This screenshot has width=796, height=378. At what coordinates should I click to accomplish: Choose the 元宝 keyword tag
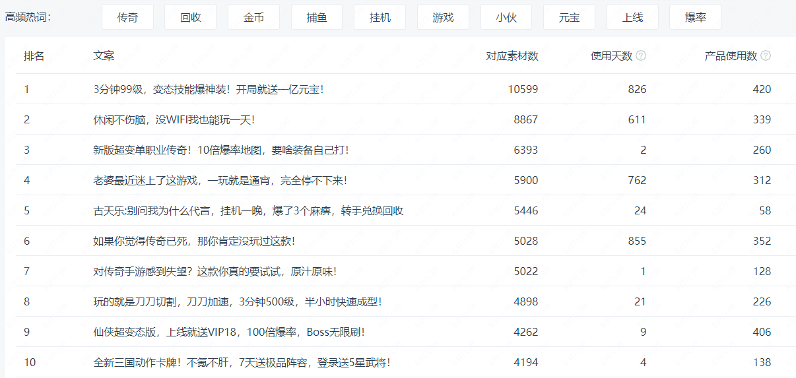click(569, 17)
